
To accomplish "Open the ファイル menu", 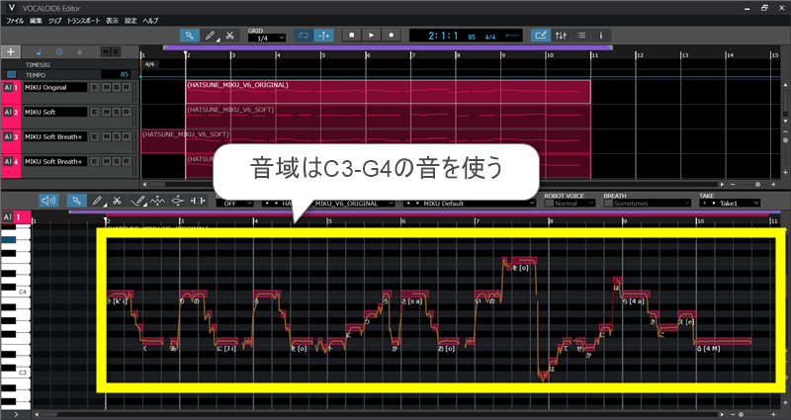I will pyautogui.click(x=15, y=21).
